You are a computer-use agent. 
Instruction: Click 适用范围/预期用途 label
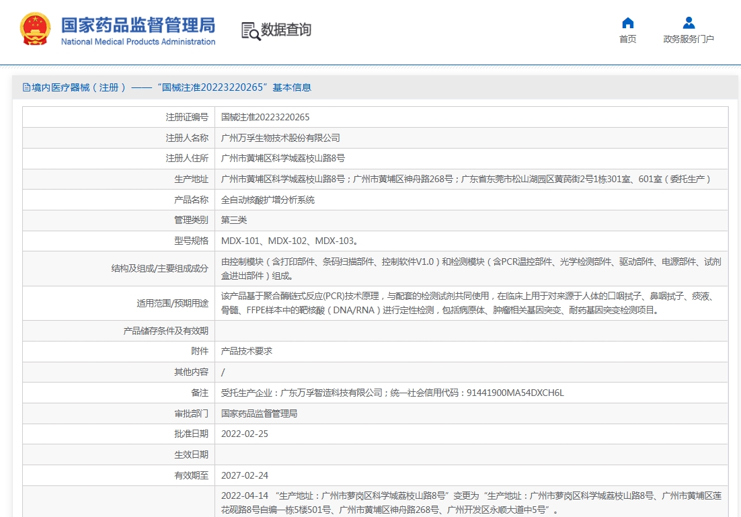[173, 303]
